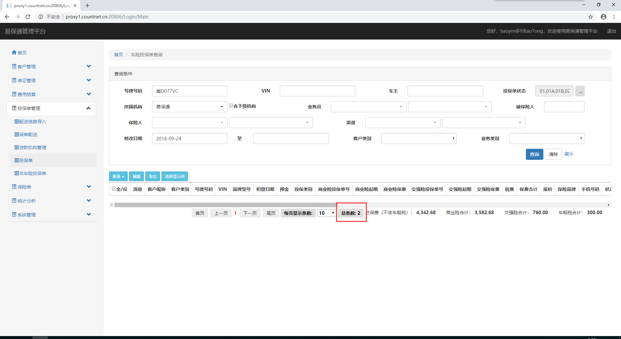This screenshot has height=339, width=621.
Task: Open the first 保险人 dropdown
Action: 190,123
